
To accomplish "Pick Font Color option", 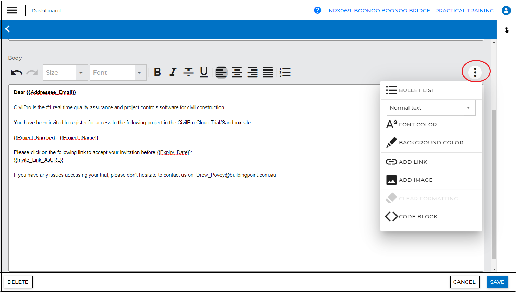I will point(417,125).
